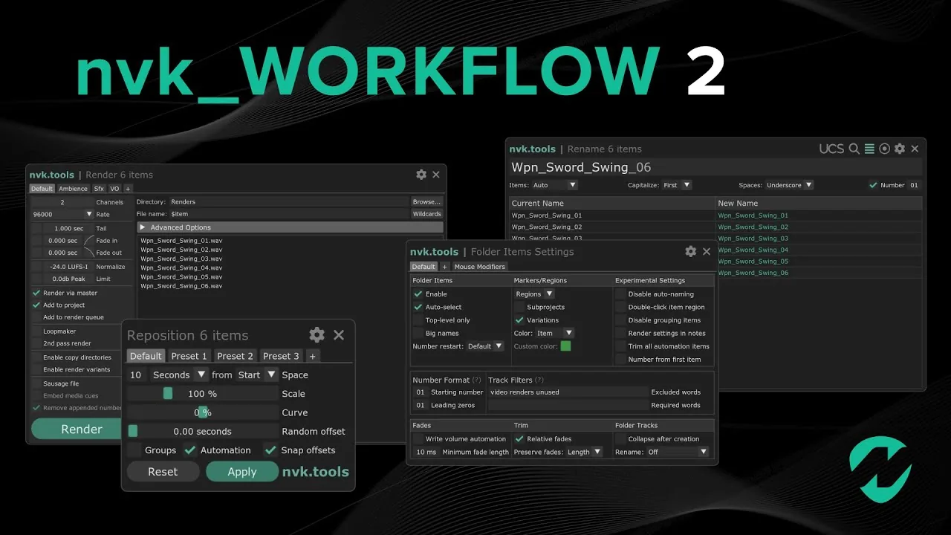Screen dimensions: 951x535
Task: Add a new preset tab in Render window
Action: pos(128,189)
